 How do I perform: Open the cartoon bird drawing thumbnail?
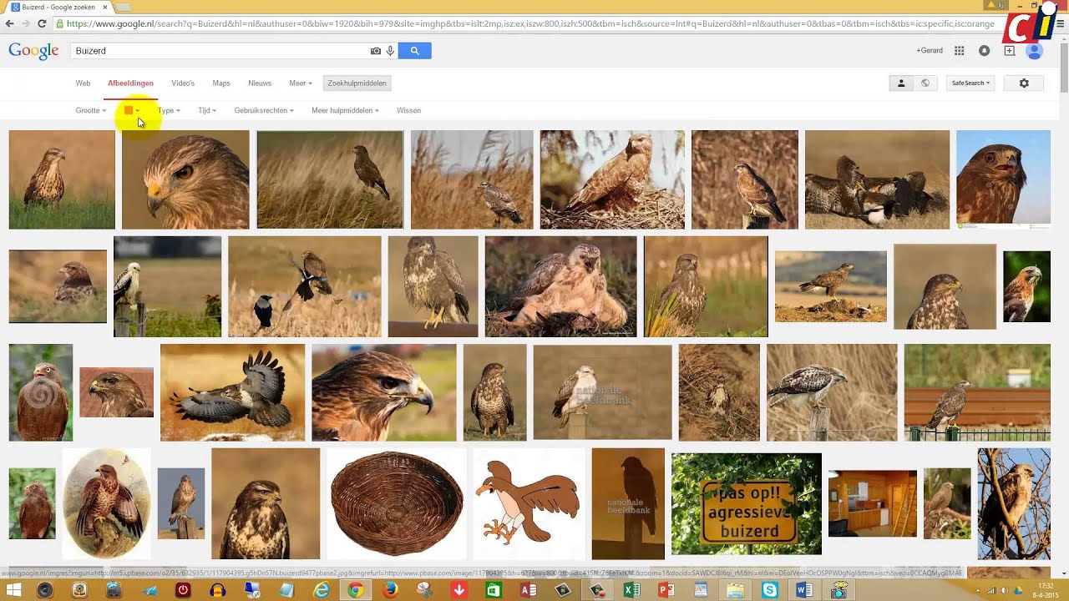(x=529, y=504)
